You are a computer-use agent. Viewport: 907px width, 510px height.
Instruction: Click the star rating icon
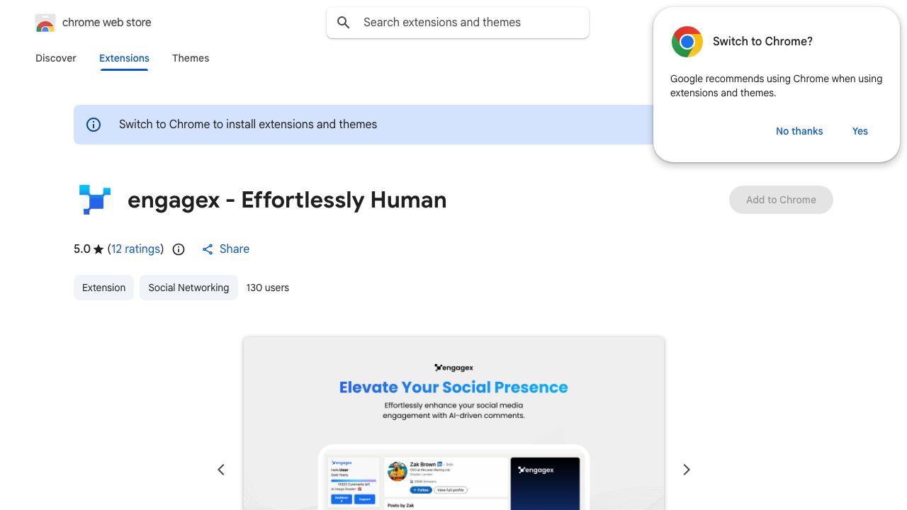(x=98, y=249)
